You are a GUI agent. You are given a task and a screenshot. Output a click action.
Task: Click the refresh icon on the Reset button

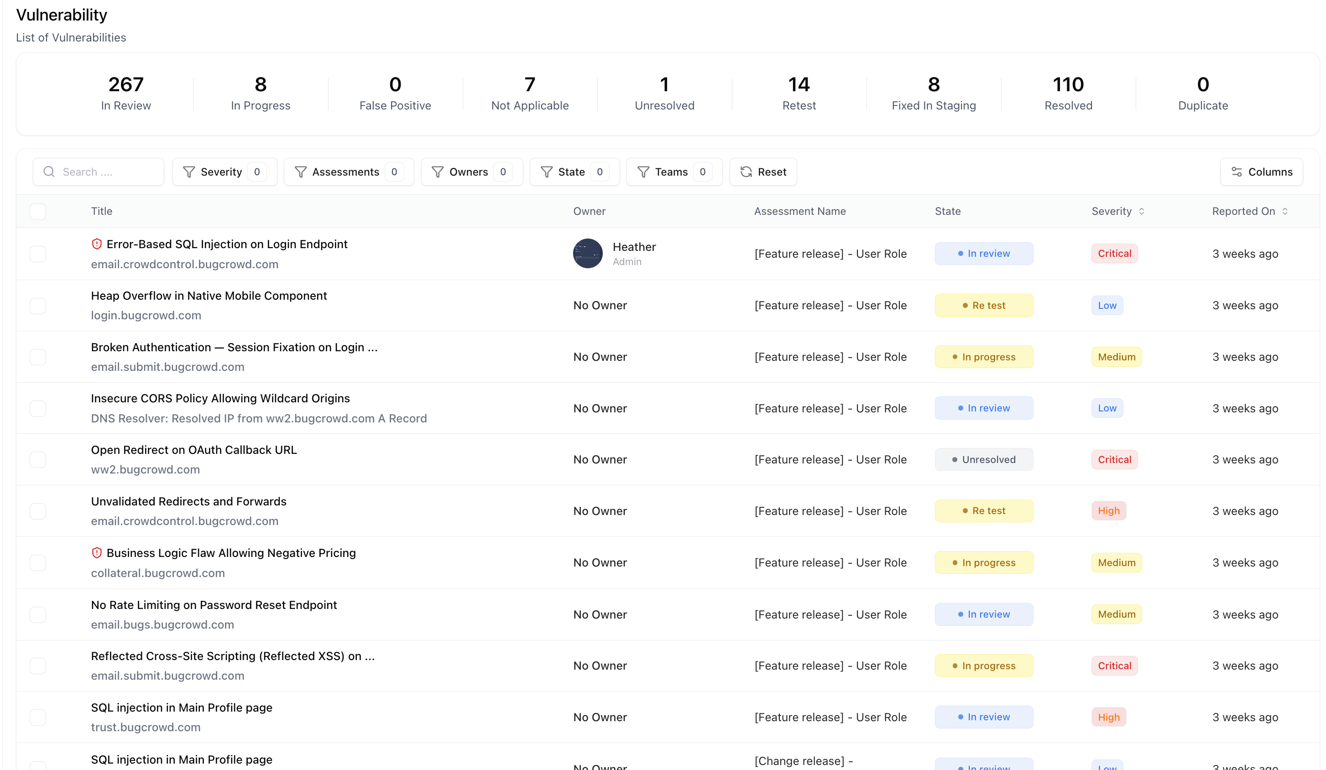click(x=746, y=172)
